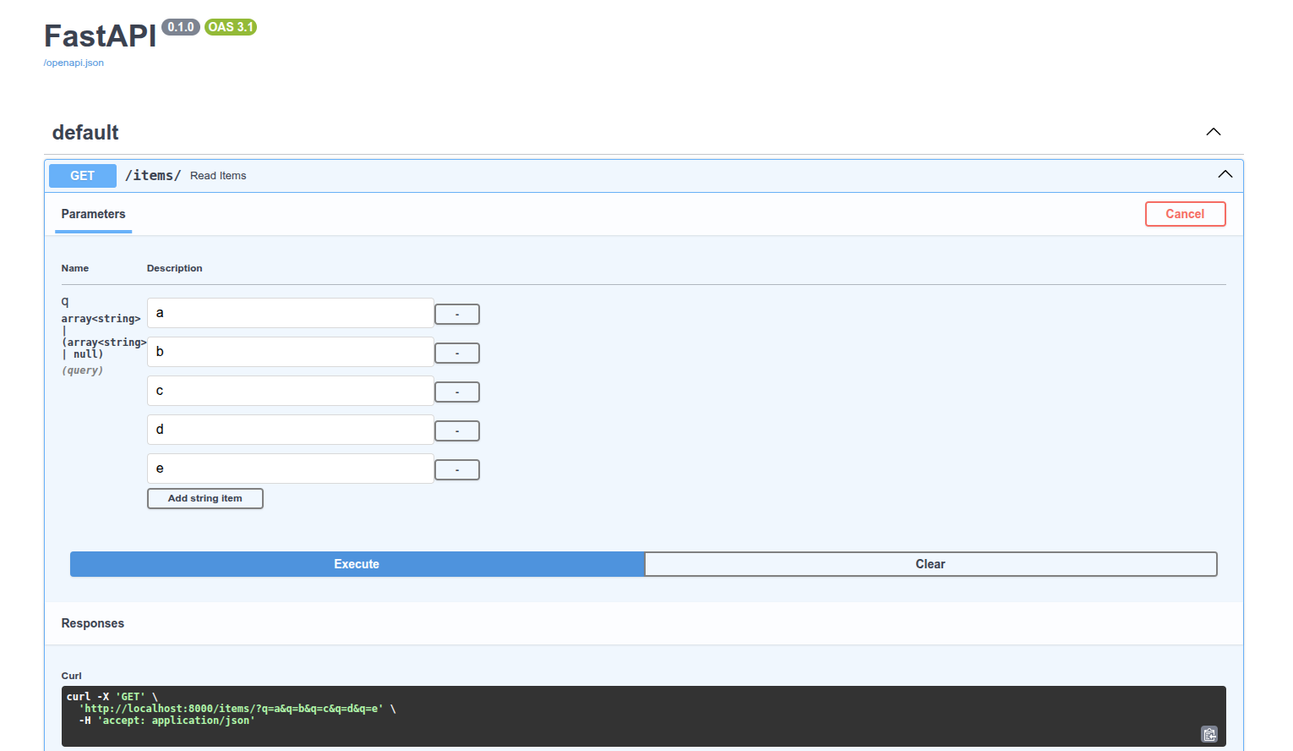Clear the request responses
The width and height of the screenshot is (1293, 751).
point(930,564)
